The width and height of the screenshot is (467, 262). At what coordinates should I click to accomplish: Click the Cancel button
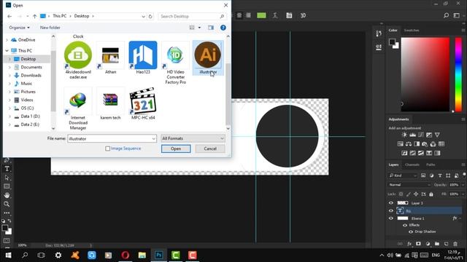[210, 148]
